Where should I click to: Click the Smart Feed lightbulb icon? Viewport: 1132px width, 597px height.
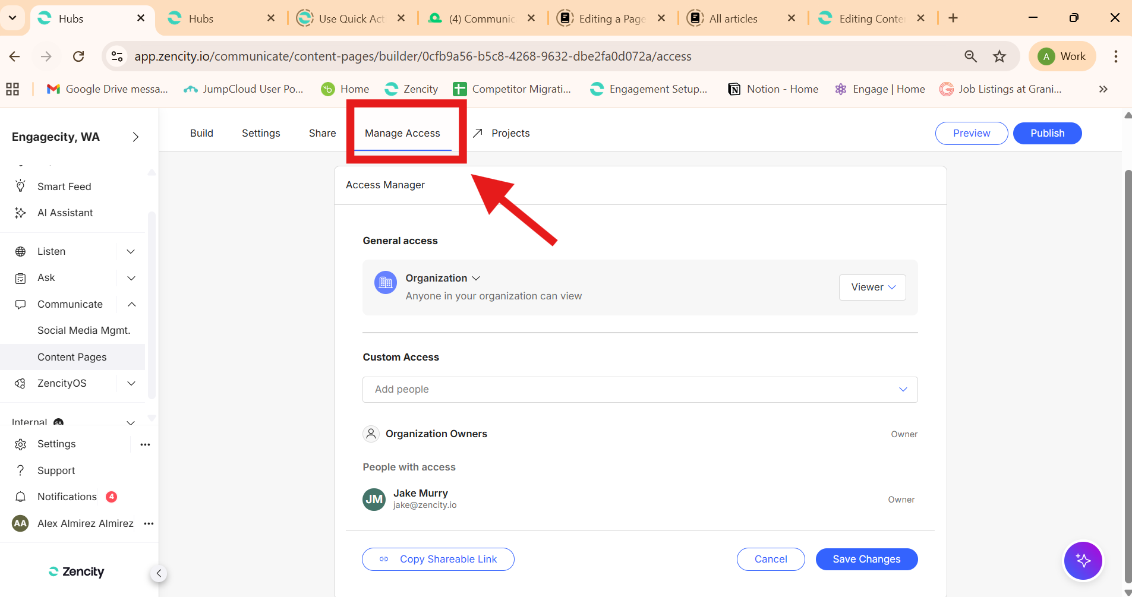(x=20, y=187)
